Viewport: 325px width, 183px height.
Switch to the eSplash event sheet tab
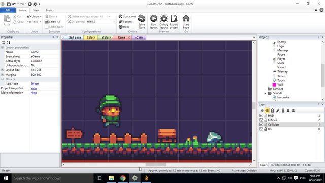click(106, 38)
